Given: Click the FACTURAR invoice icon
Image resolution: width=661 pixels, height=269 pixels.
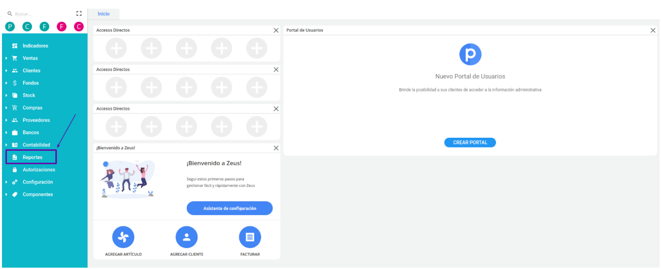Looking at the screenshot, I should coord(250,237).
